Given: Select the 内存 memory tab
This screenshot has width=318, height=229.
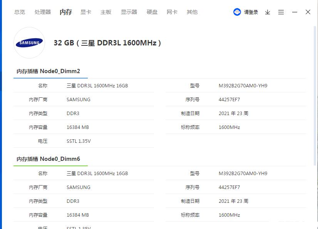Looking at the screenshot, I should tap(66, 12).
